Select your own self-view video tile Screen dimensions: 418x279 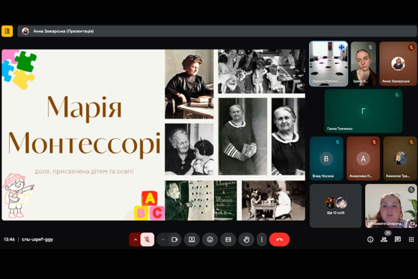point(391,206)
